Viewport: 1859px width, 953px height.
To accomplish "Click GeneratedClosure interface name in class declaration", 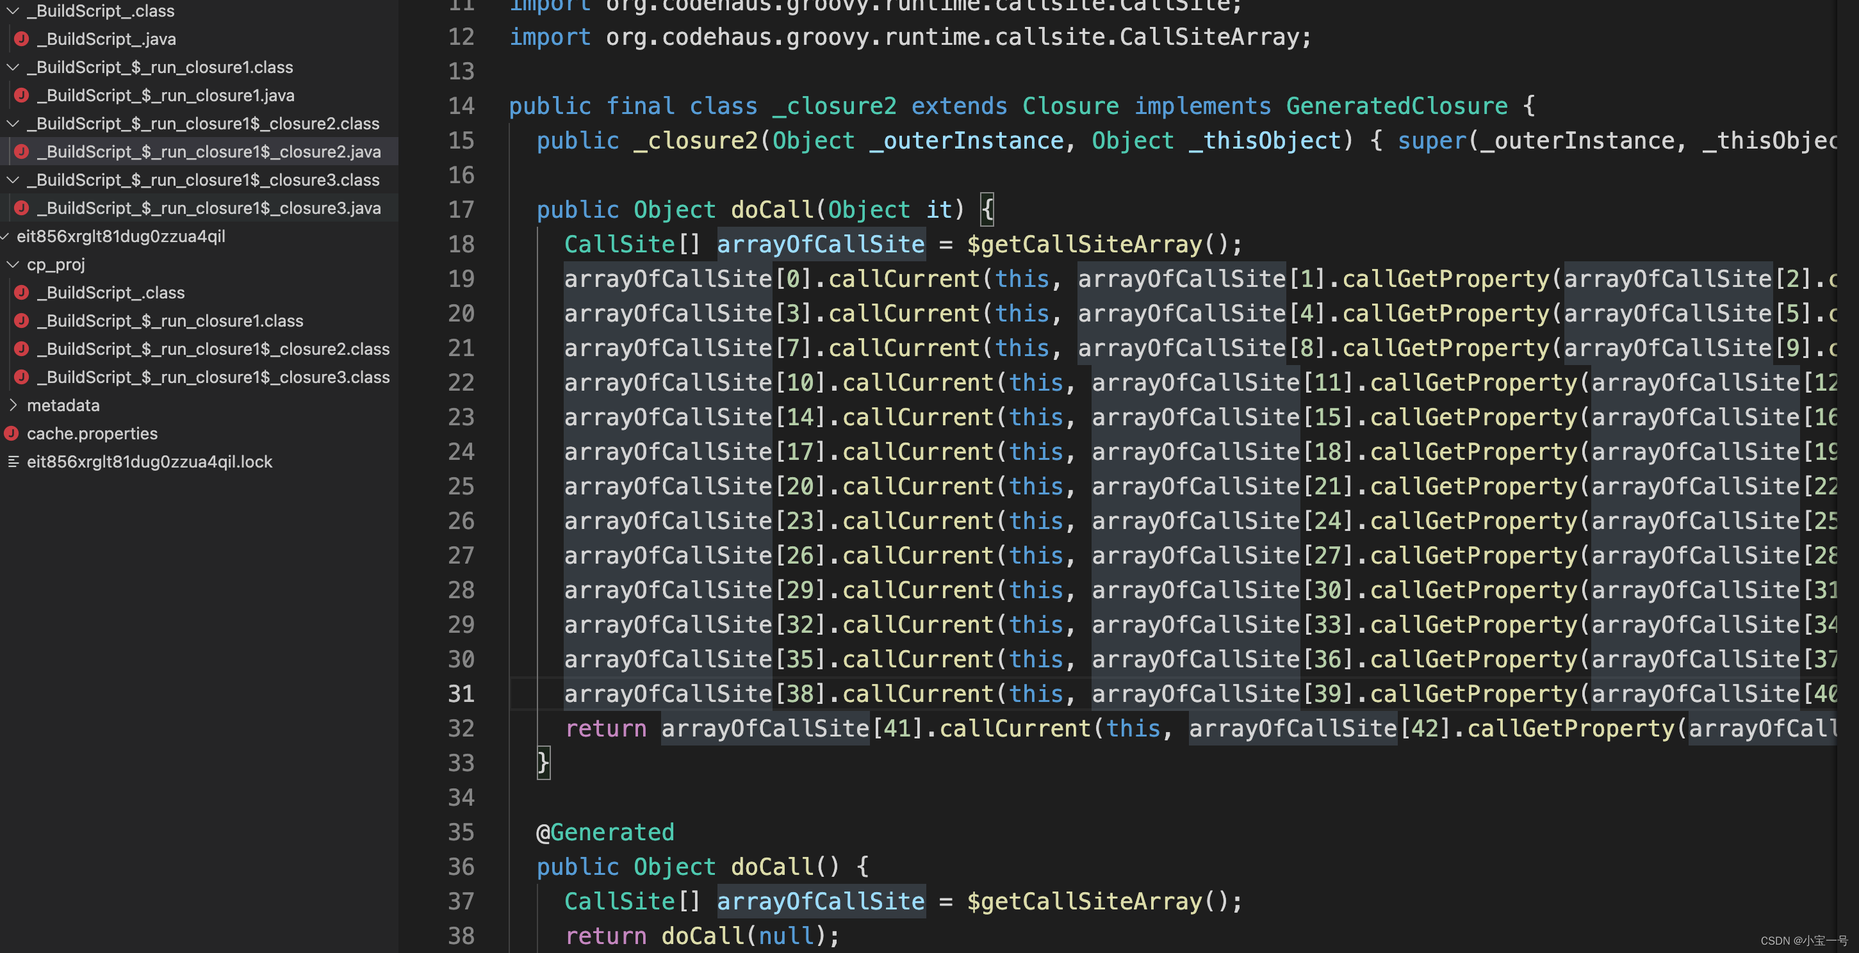I will (x=1396, y=106).
